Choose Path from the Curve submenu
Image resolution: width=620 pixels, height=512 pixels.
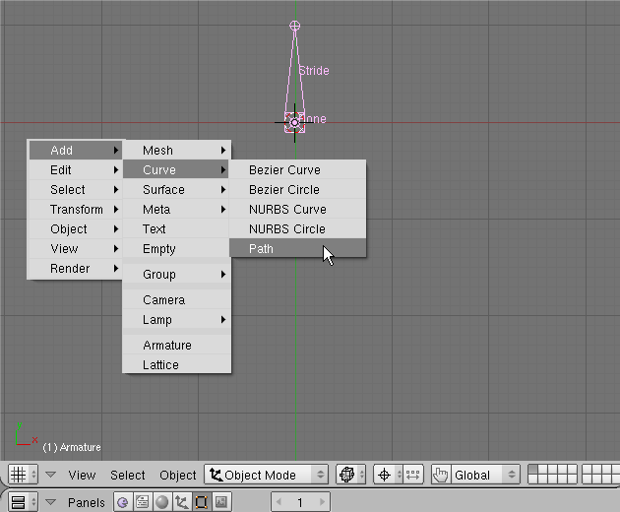pyautogui.click(x=298, y=248)
